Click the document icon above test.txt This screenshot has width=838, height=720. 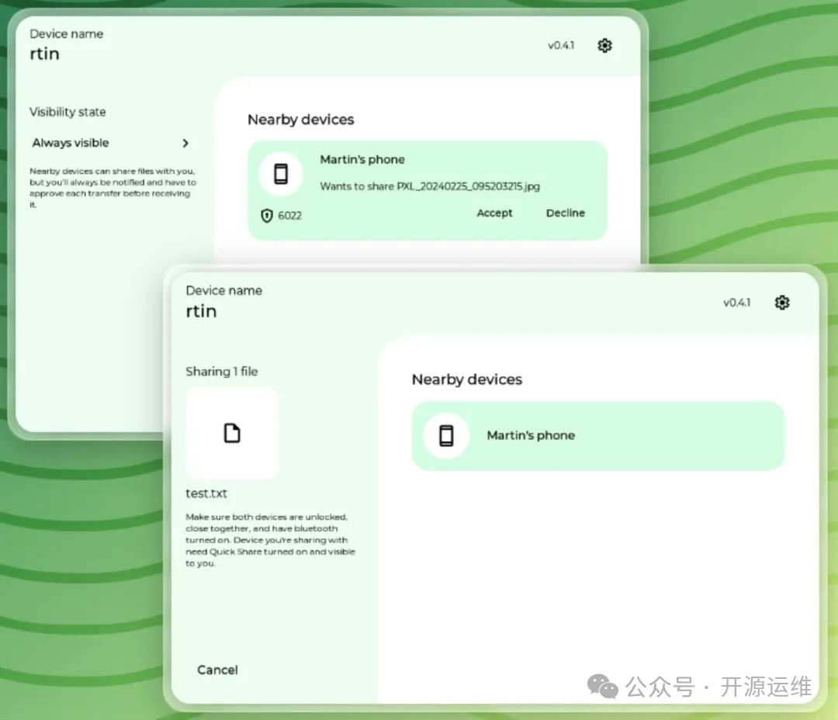click(232, 433)
